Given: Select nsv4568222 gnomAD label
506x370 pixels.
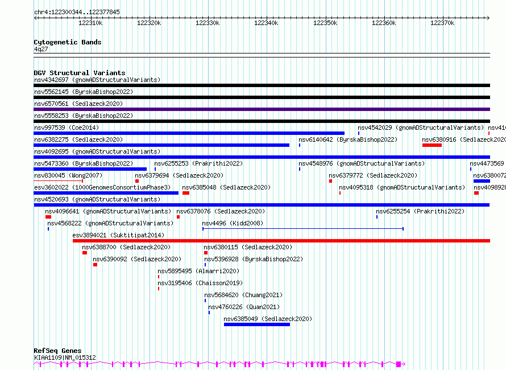Looking at the screenshot, I should click(x=110, y=223).
